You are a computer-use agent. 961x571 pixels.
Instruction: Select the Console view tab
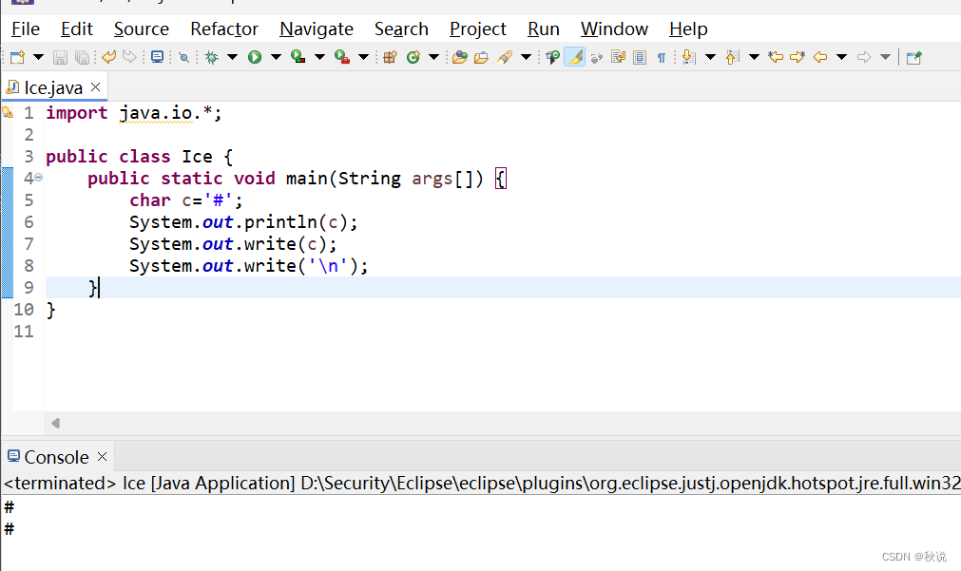pyautogui.click(x=56, y=457)
